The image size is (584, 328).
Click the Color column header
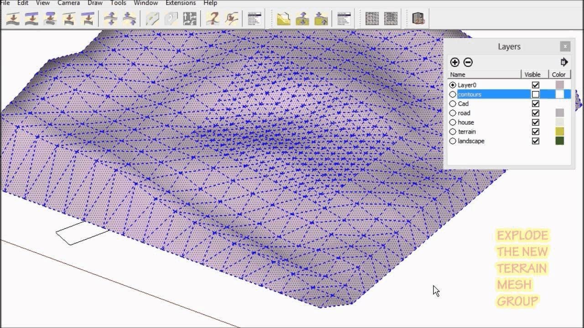[x=559, y=75]
